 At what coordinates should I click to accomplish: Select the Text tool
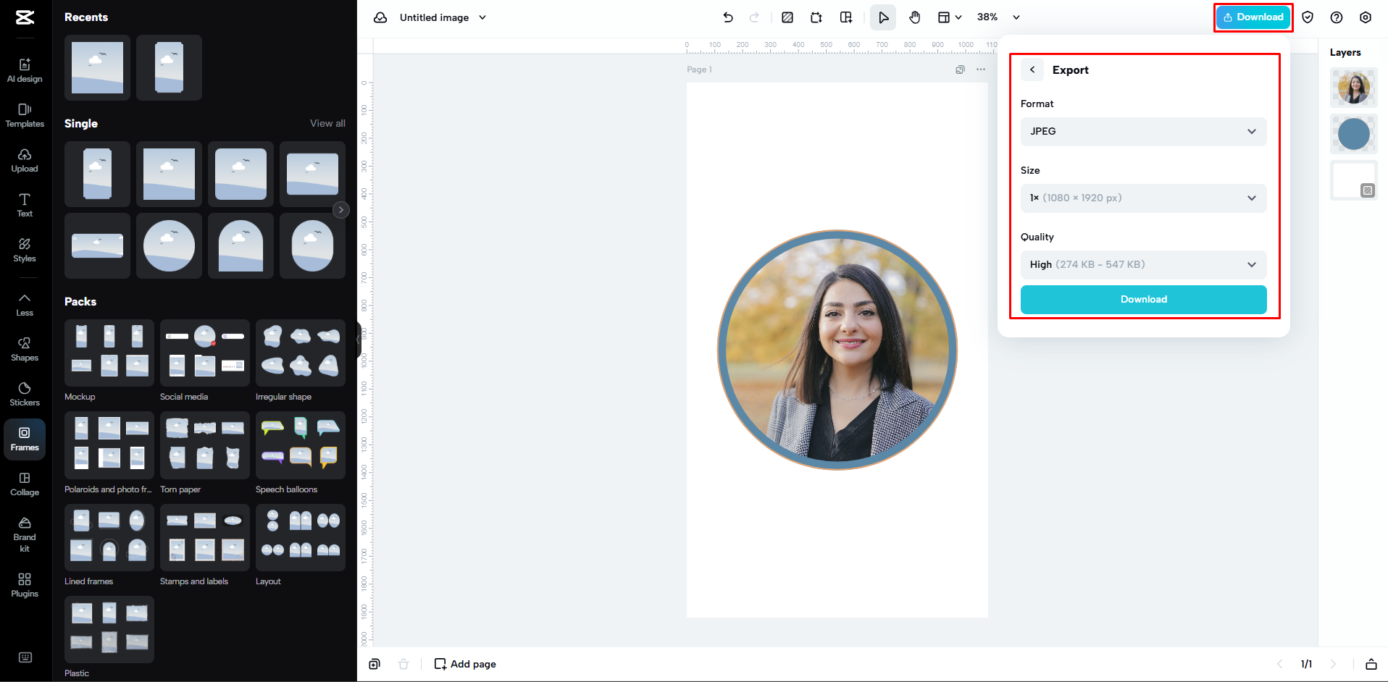point(25,204)
